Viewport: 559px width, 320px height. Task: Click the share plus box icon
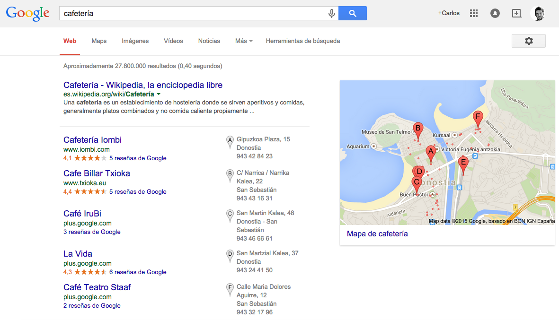click(516, 13)
